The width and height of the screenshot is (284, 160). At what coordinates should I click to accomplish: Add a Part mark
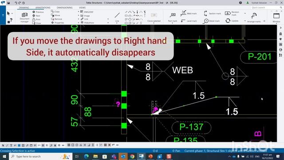click(173, 17)
